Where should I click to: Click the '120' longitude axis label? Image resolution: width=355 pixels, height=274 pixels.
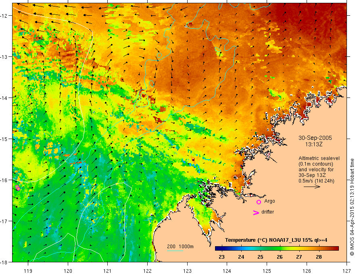point(68,271)
